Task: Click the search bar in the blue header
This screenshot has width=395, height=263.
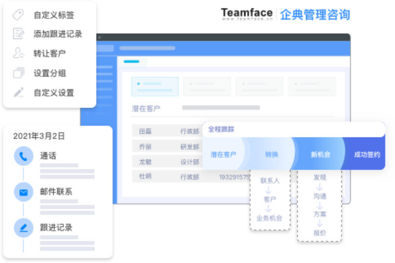Action: (x=147, y=48)
